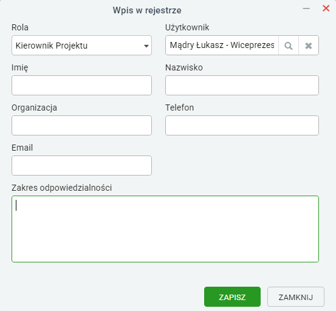
Task: Close dialog with the red X
Action: [326, 9]
